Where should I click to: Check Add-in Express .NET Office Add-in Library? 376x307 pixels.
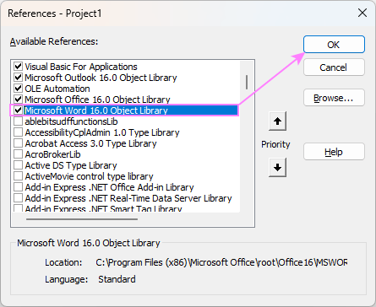(x=18, y=187)
